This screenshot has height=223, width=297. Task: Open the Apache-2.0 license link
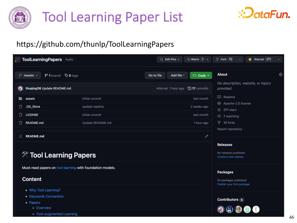coord(234,103)
